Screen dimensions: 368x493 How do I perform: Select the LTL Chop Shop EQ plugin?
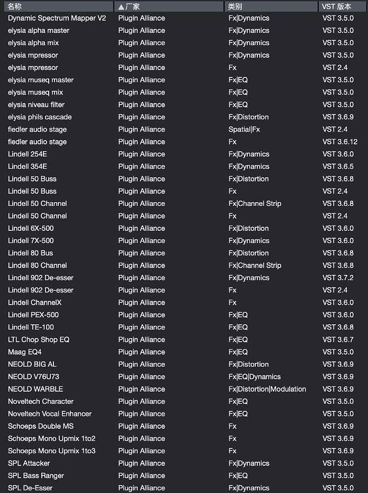point(38,339)
